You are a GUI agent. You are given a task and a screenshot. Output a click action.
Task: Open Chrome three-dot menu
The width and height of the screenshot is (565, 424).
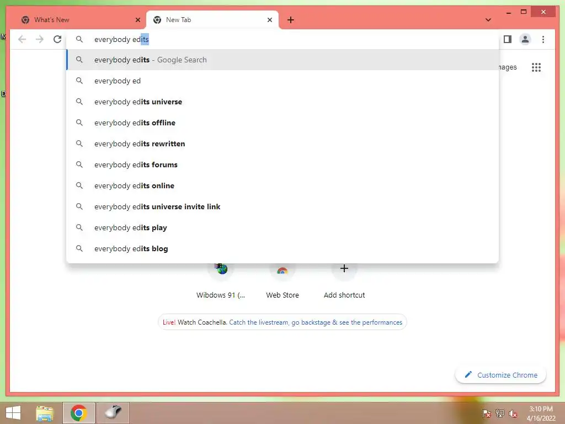(x=543, y=39)
